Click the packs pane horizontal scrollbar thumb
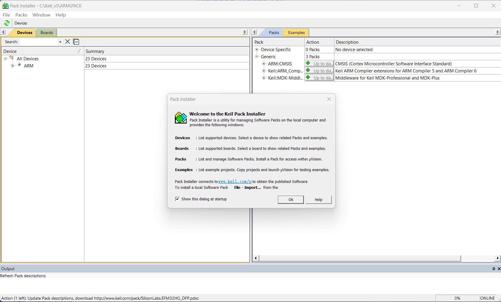Viewport: 501px width, 302px height. click(x=360, y=258)
